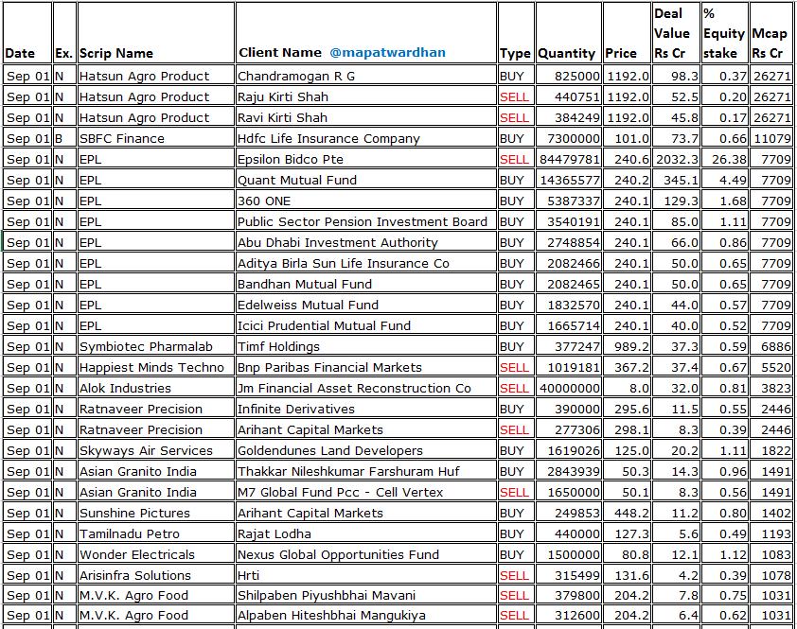Screen dimensions: 797x629
Task: Click the 'Date' column header
Action: click(27, 32)
